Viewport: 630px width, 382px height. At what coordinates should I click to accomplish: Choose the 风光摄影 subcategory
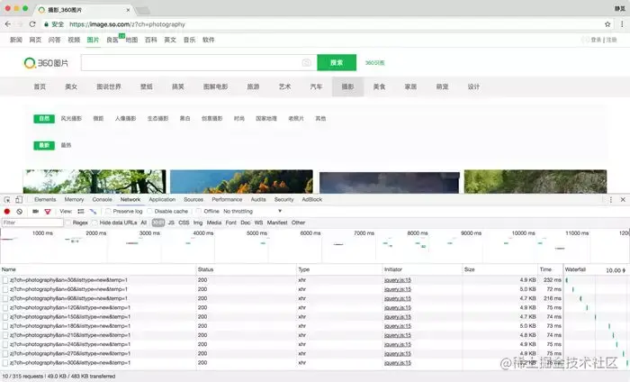point(71,118)
